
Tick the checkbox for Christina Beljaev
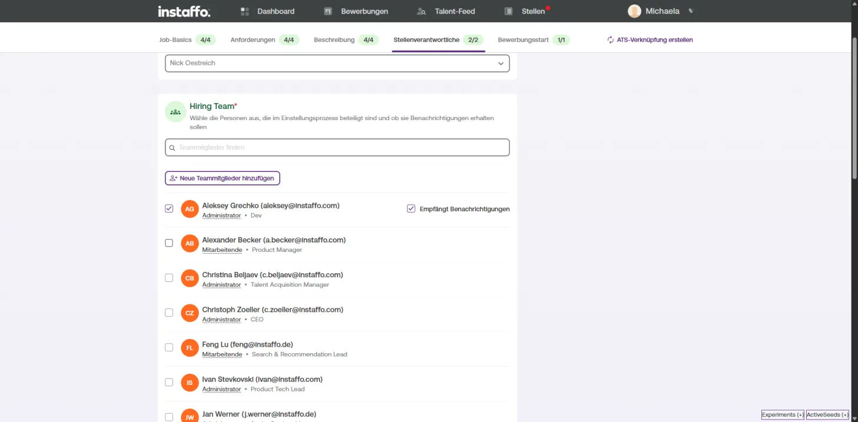point(169,278)
